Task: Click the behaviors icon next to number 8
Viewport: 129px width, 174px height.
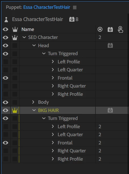Action: [x=72, y=19]
